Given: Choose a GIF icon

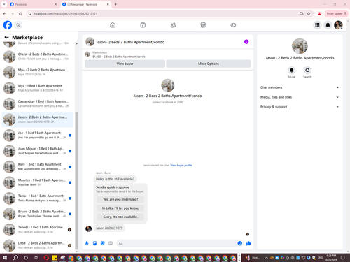Looking at the screenshot, I should [111, 243].
